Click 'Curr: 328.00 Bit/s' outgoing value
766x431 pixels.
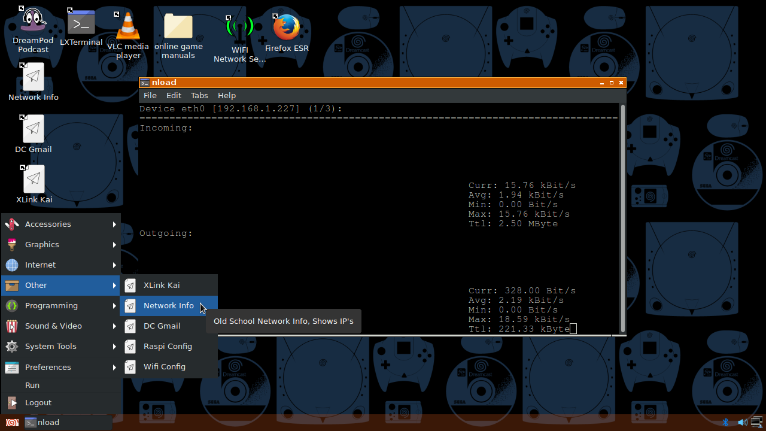[x=522, y=291]
